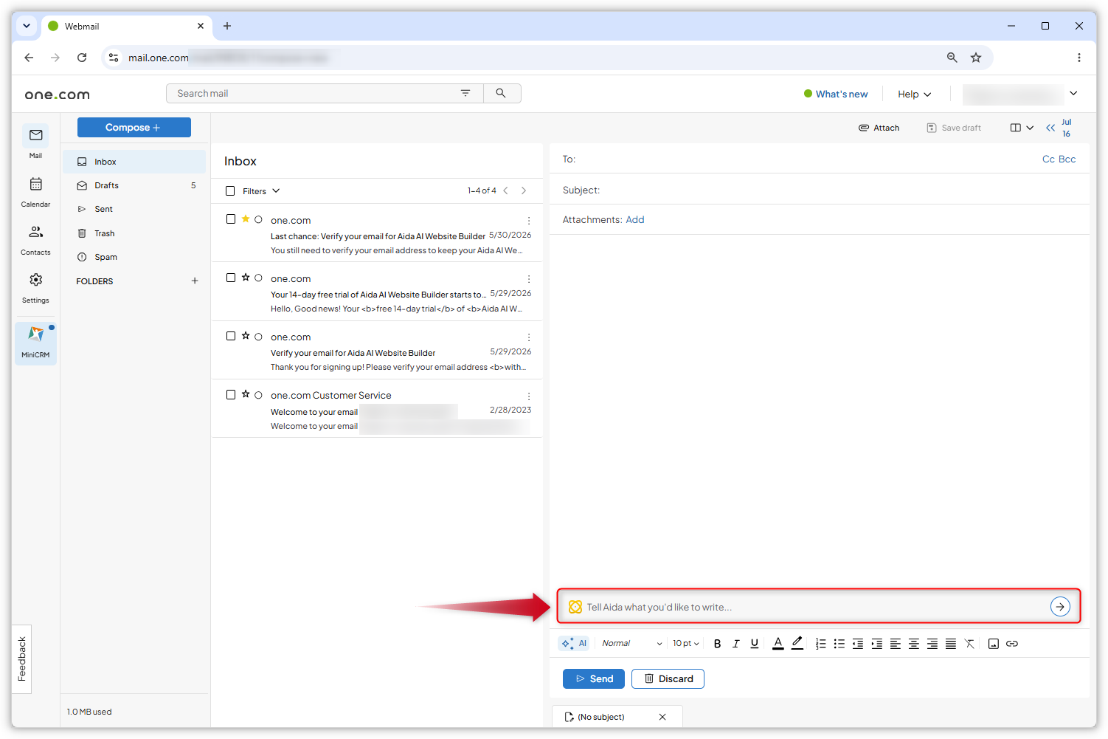Open Settings from the left sidebar

pyautogui.click(x=35, y=286)
